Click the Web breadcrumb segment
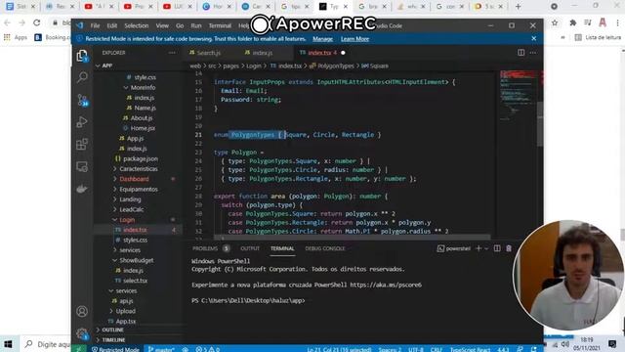 (195, 66)
